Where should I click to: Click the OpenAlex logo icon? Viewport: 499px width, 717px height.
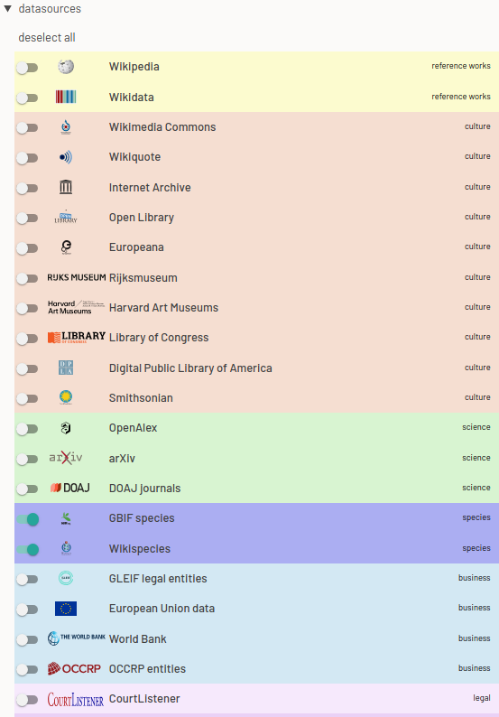66,428
